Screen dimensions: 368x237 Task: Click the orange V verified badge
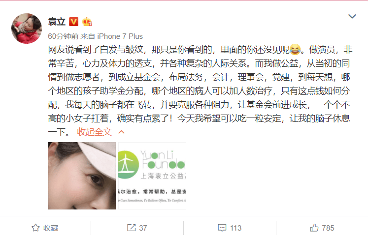coord(73,22)
